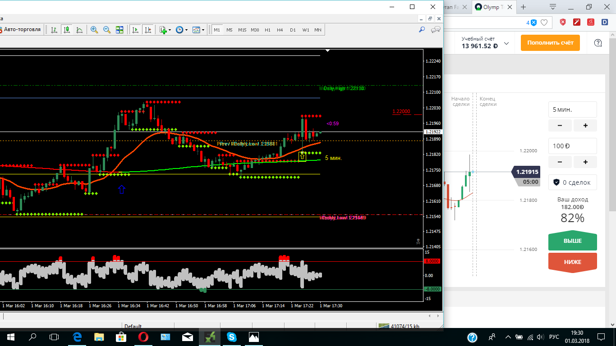Expand the templates dropdown arrow
The width and height of the screenshot is (616, 346).
(203, 30)
